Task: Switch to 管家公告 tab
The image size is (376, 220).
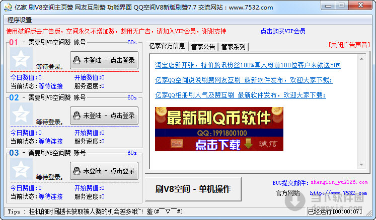Action: (x=203, y=47)
